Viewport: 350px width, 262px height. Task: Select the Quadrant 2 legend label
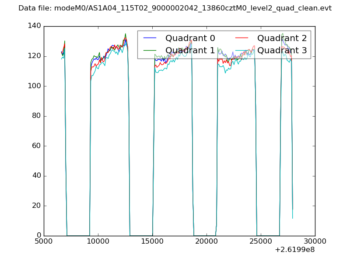pyautogui.click(x=282, y=38)
